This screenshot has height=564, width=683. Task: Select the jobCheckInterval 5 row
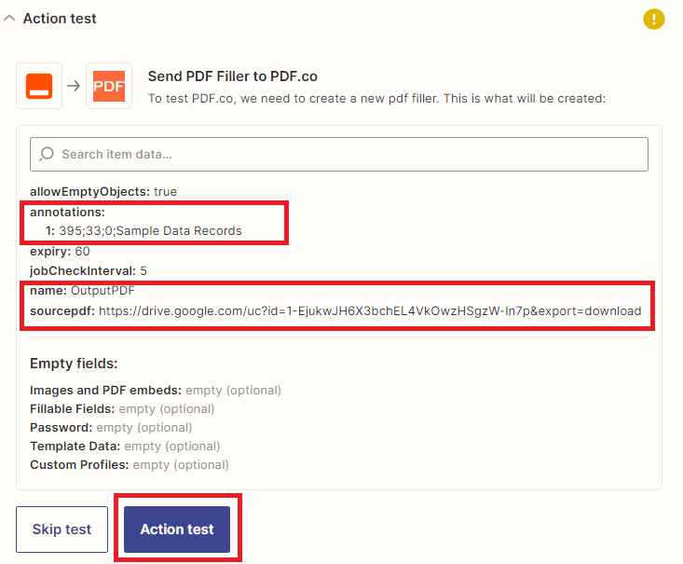pos(89,270)
